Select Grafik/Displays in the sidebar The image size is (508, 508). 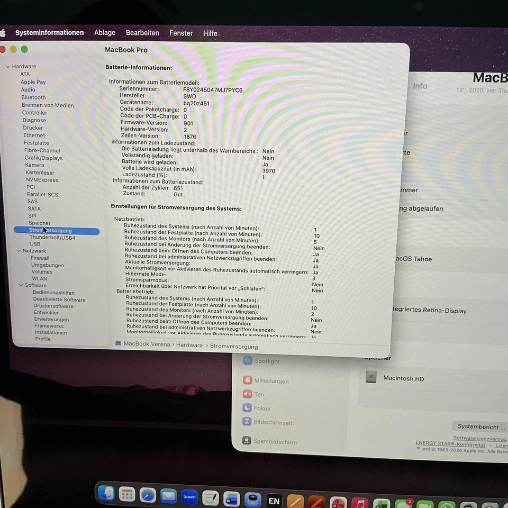click(43, 158)
